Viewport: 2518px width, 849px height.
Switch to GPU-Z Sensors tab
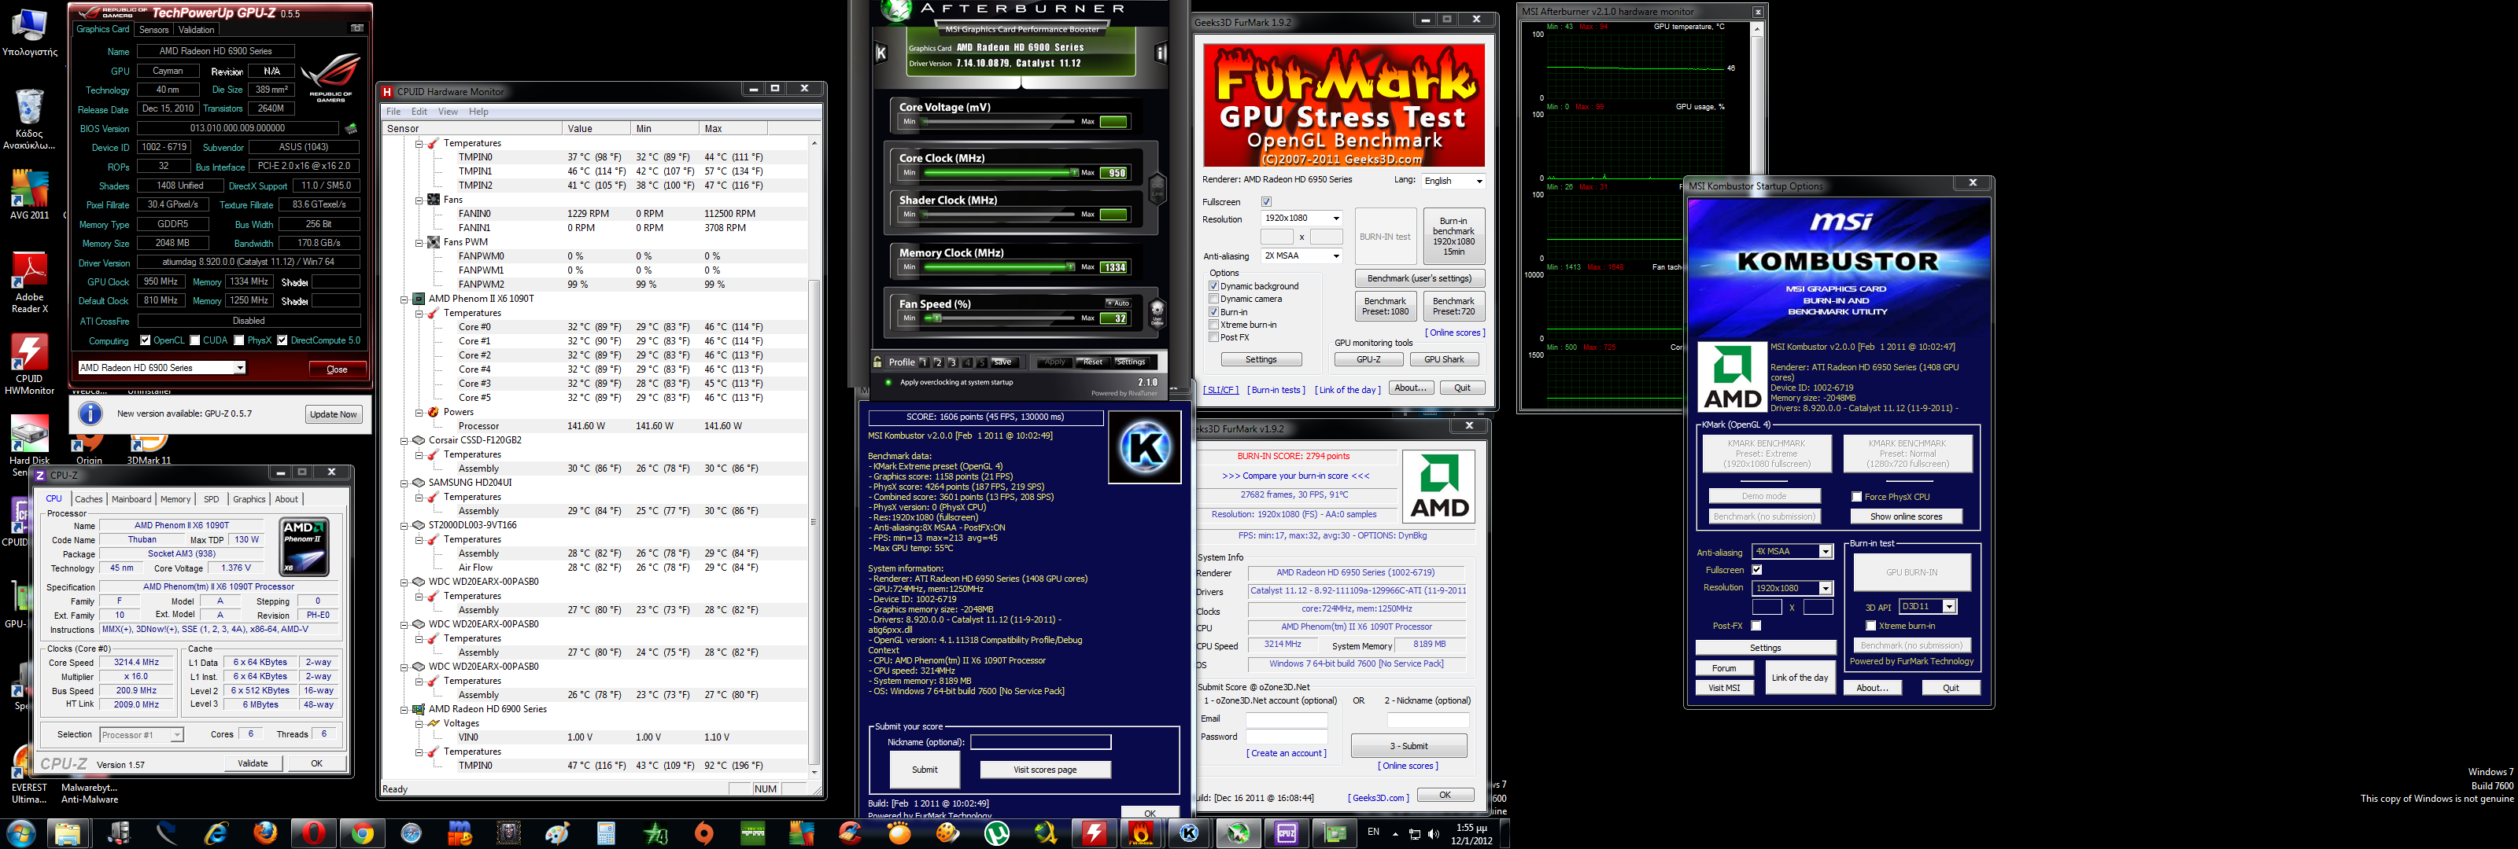tap(154, 29)
